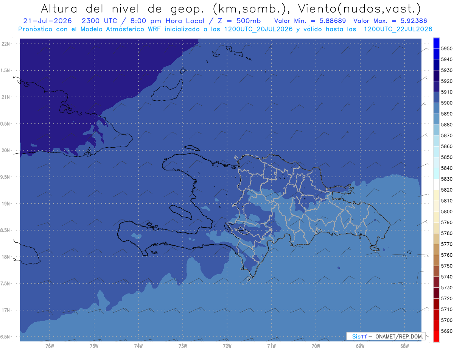Viewport: 454px width, 351px height.
Task: Click the color bar segment between 5690 and 5700
Action: [x=436, y=325]
